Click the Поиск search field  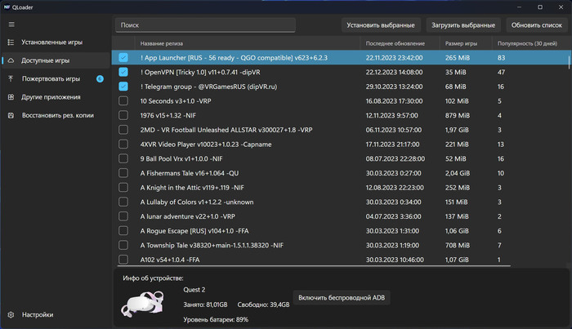click(204, 25)
